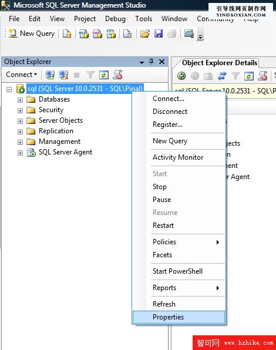The width and height of the screenshot is (276, 350).
Task: Open the Connect dropdown in Object Explorer
Action: pyautogui.click(x=21, y=75)
